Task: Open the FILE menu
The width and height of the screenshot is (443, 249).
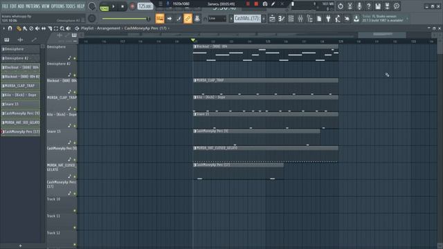Action: pyautogui.click(x=5, y=6)
